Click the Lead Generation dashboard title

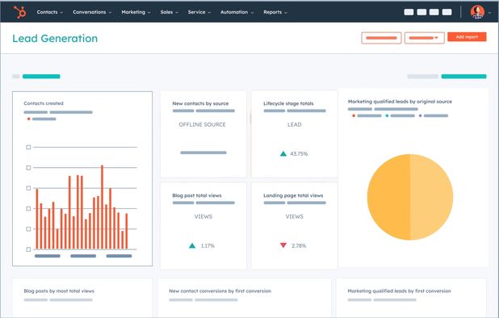[55, 39]
